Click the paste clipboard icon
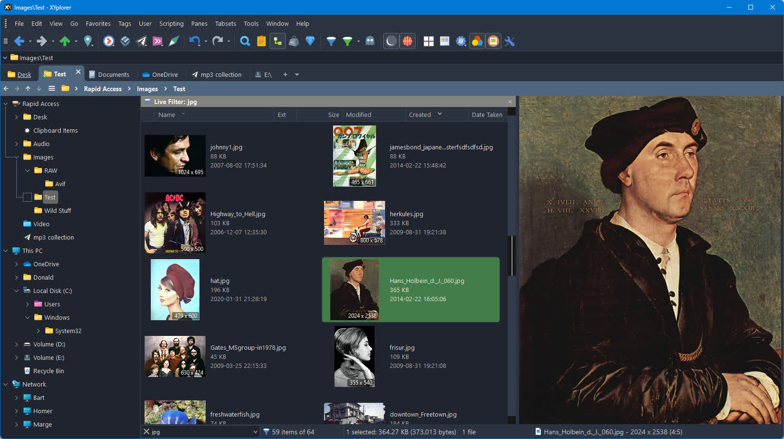Viewport: 784px width, 439px height. [x=261, y=41]
